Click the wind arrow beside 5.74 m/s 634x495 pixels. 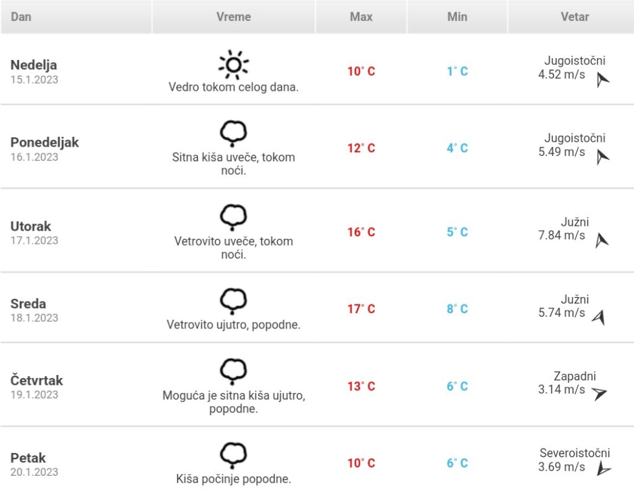599,317
